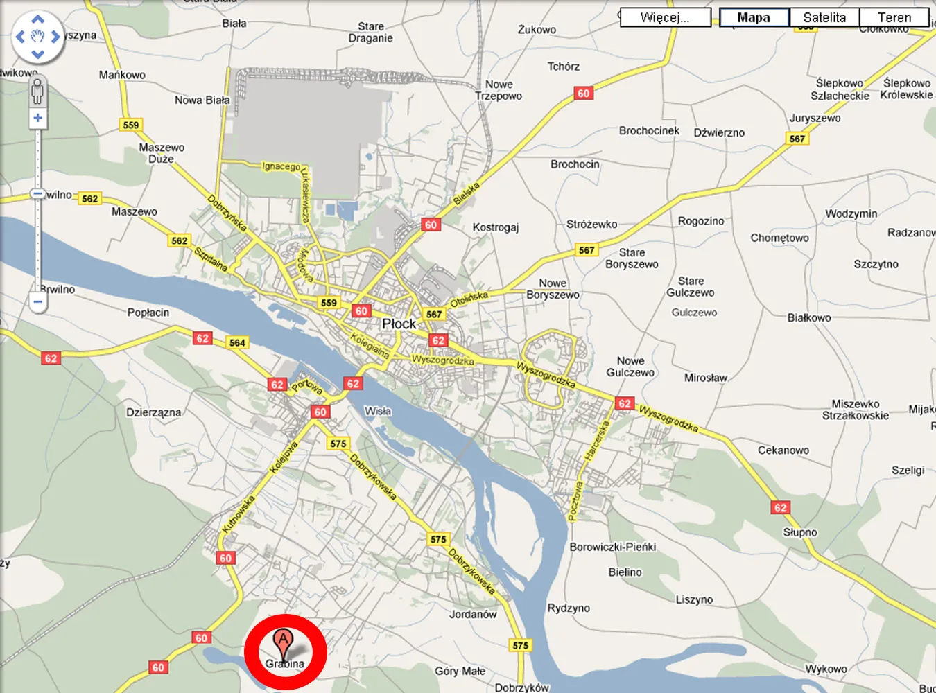Zoom out with the minus button
Screen dimensions: 936x693
tap(37, 302)
